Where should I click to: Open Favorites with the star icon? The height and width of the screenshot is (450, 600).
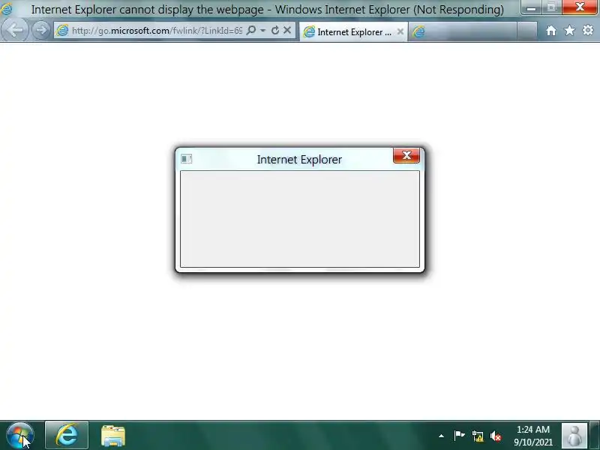[569, 30]
